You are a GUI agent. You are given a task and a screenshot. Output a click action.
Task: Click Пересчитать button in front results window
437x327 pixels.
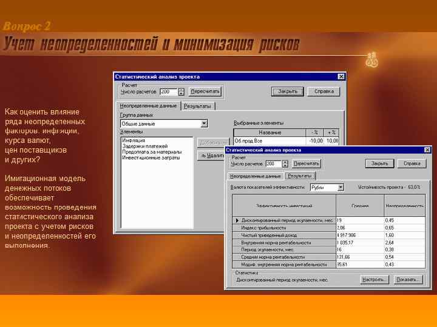[306, 163]
